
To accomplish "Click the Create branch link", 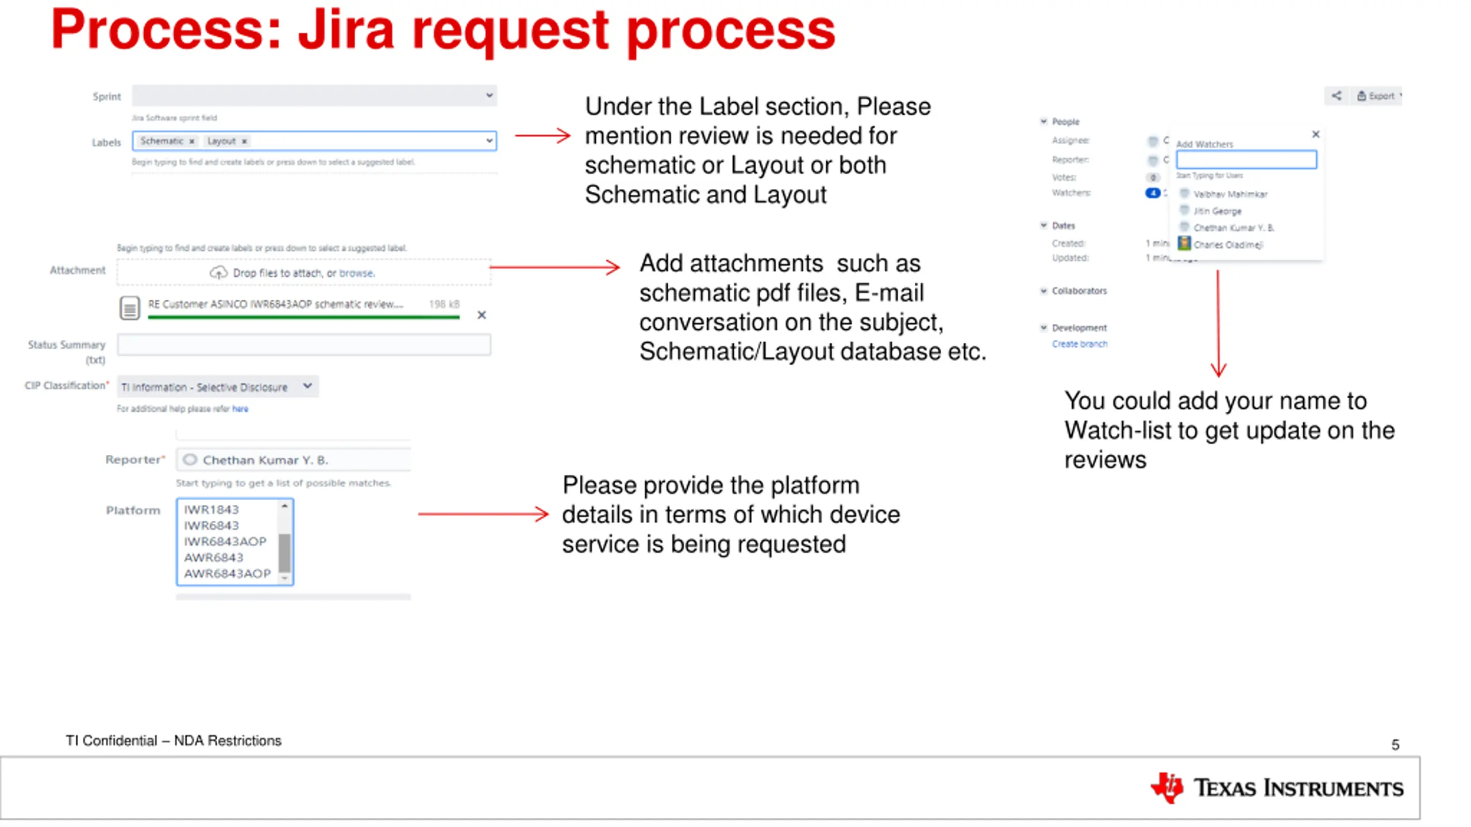I will pos(1079,344).
